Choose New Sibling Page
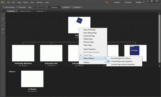The width and height of the screenshot is (161, 97). (x=93, y=33)
